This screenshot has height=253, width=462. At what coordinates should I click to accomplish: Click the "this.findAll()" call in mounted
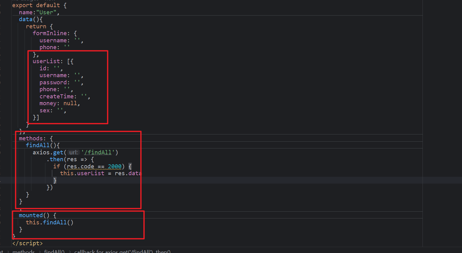tap(49, 223)
